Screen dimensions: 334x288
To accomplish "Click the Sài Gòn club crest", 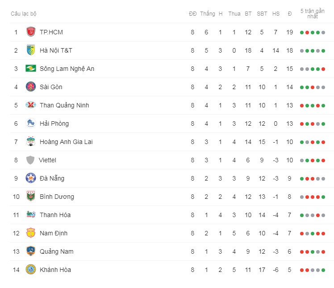I will pyautogui.click(x=31, y=87).
